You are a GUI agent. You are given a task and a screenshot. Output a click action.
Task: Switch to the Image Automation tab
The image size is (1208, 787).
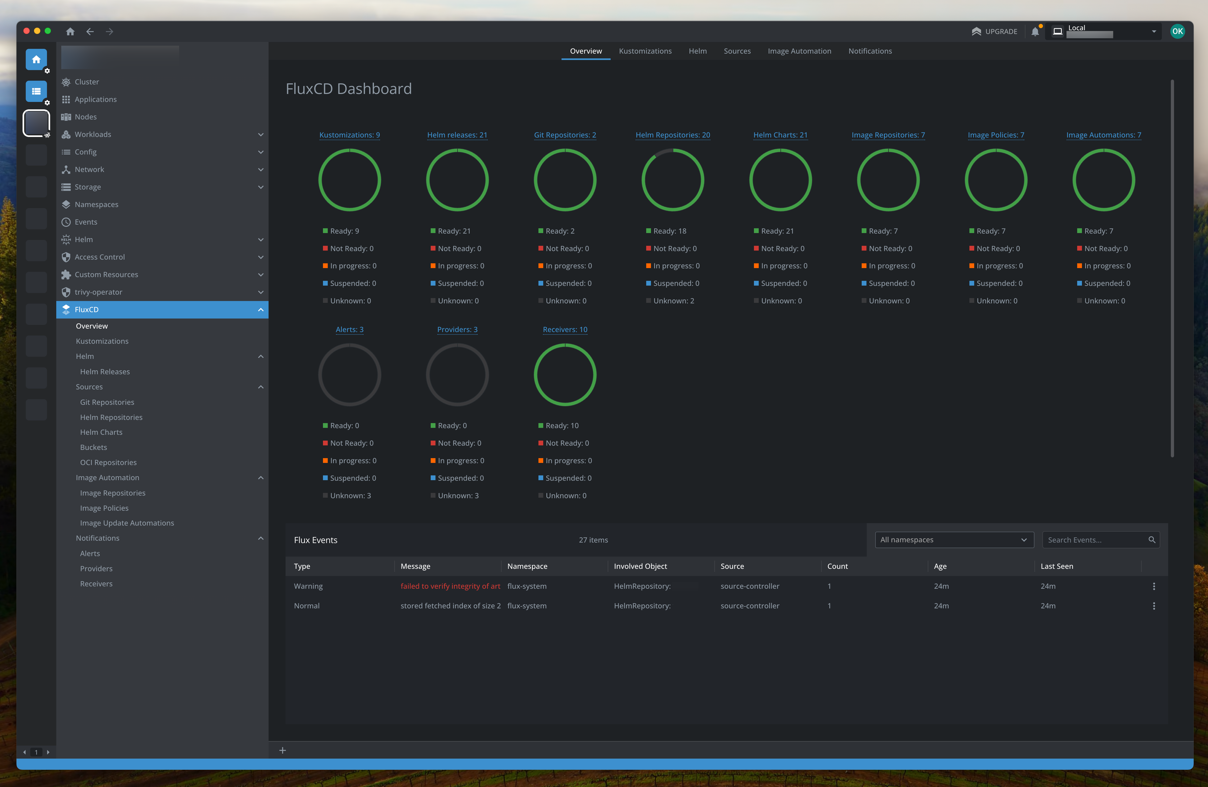point(799,51)
